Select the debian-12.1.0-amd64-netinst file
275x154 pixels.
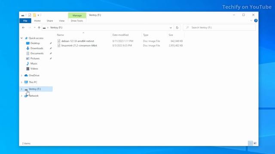[78, 41]
